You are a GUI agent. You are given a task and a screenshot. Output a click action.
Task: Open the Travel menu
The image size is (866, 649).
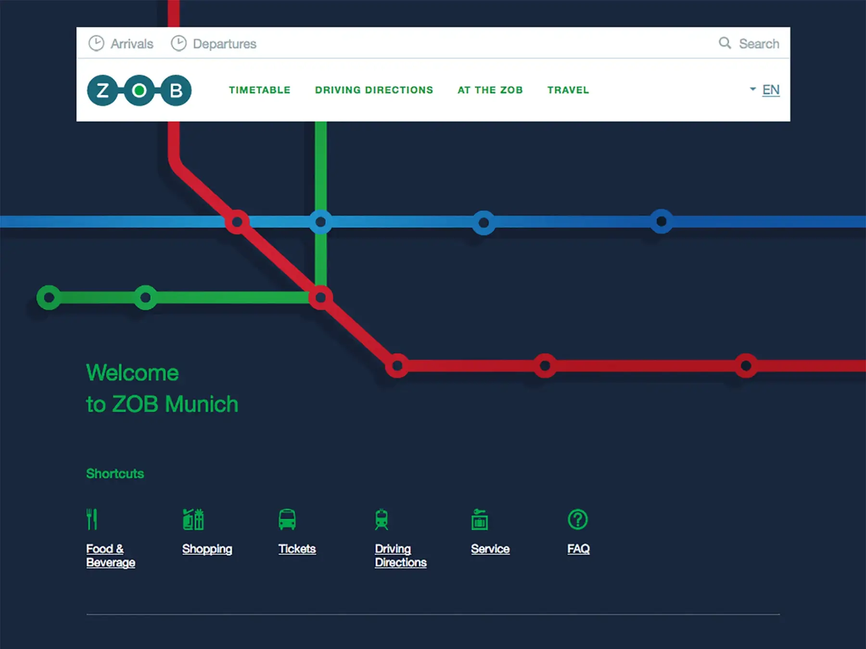click(x=568, y=90)
